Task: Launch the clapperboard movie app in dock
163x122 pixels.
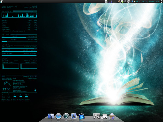Action: coord(81,116)
